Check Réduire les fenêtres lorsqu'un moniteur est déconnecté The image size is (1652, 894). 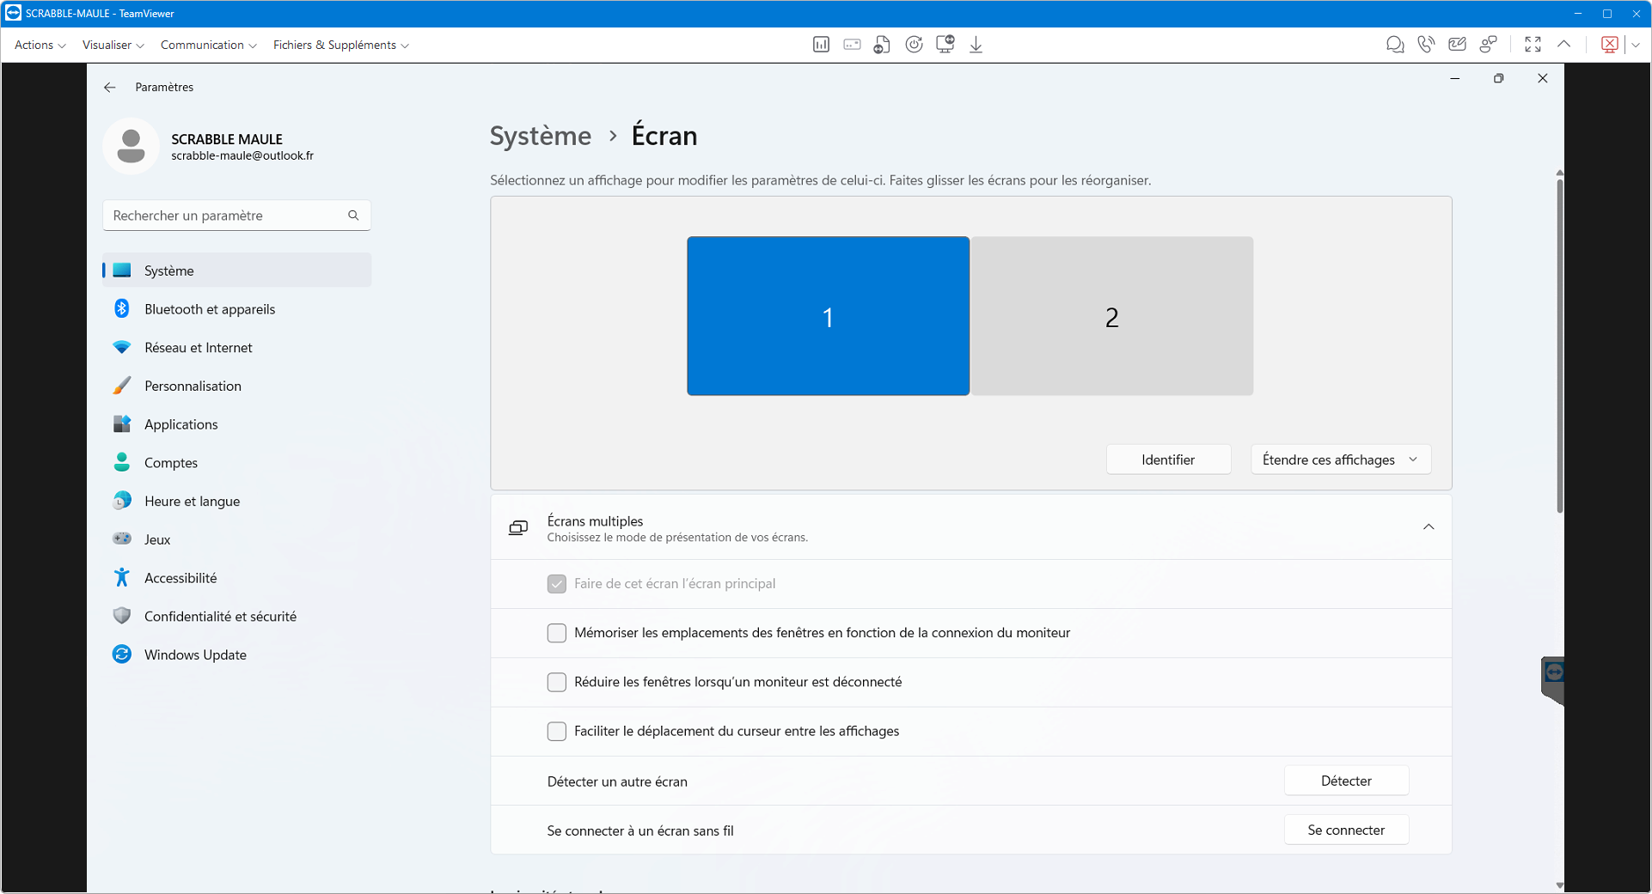pos(557,682)
